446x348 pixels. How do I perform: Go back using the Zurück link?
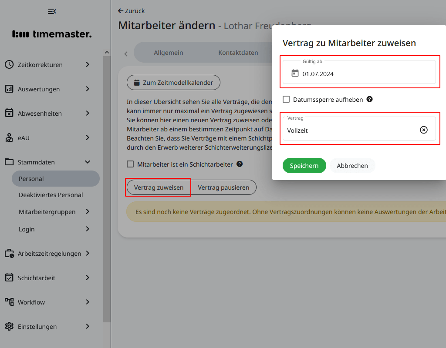tap(131, 10)
